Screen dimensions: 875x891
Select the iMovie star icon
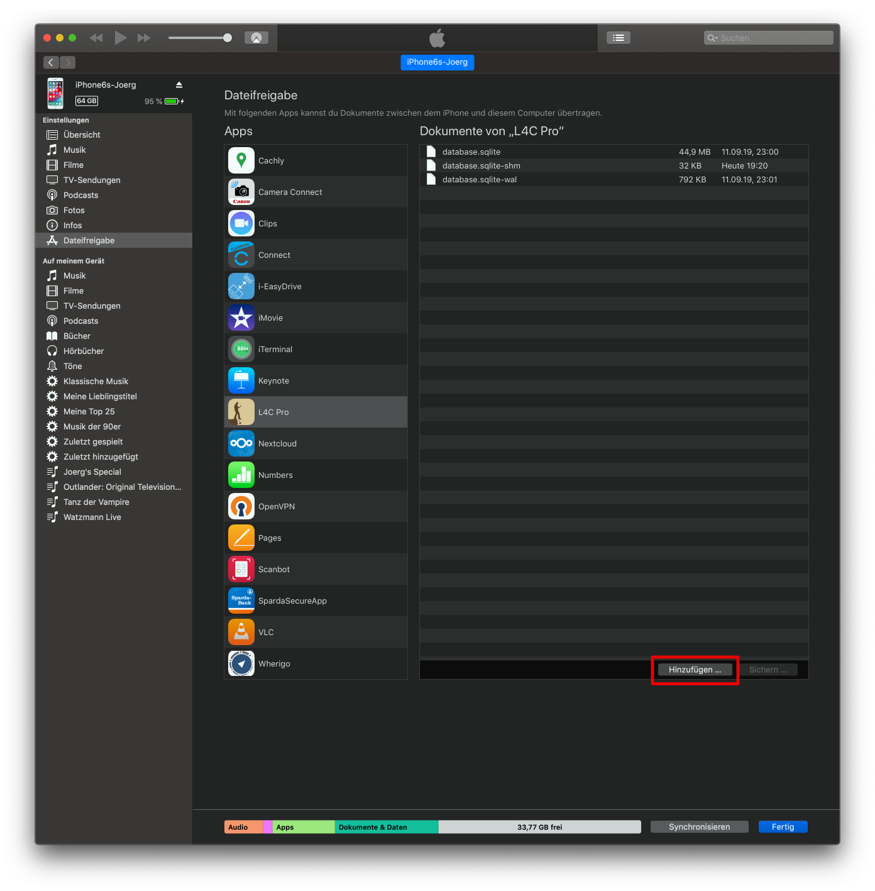click(x=241, y=318)
